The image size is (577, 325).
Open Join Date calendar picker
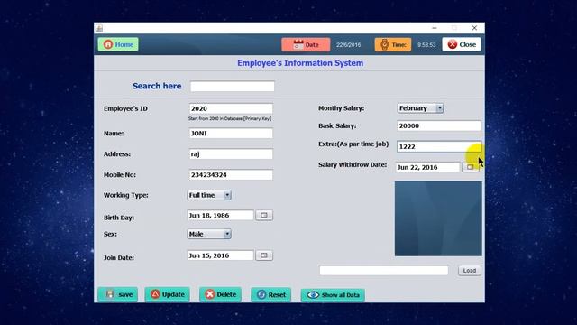pyautogui.click(x=264, y=255)
